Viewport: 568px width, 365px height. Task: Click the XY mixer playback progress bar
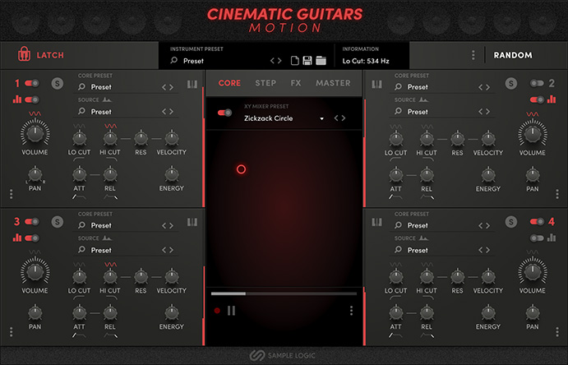click(x=283, y=293)
